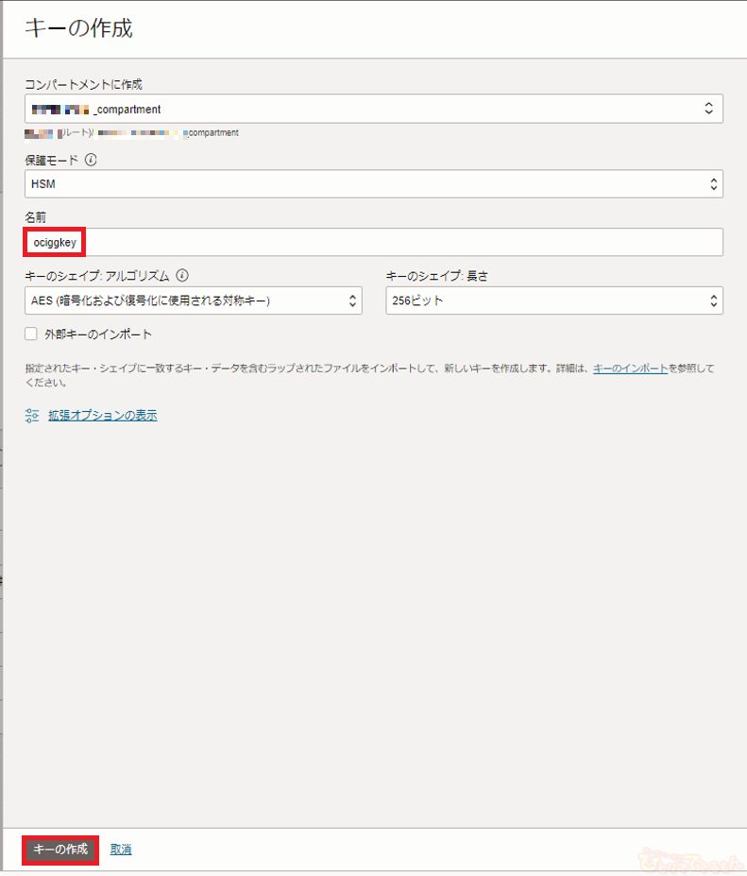Click the compartment path text below selector
This screenshot has width=747, height=876.
click(x=132, y=133)
